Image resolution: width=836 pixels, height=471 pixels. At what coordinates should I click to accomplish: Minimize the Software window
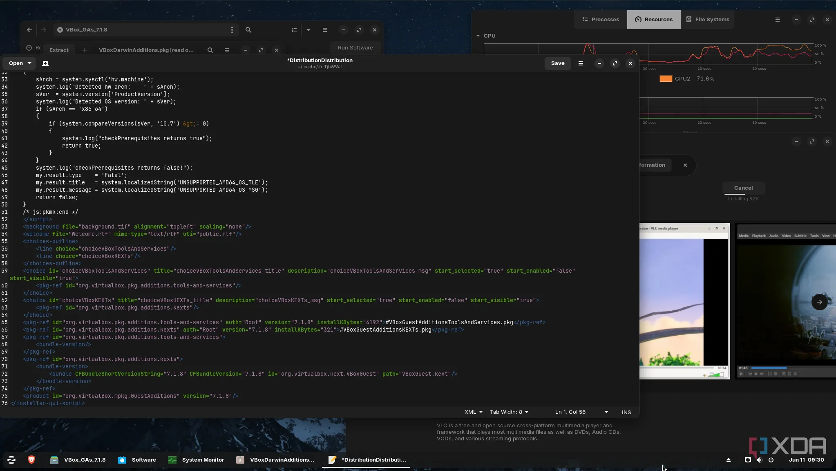click(796, 141)
